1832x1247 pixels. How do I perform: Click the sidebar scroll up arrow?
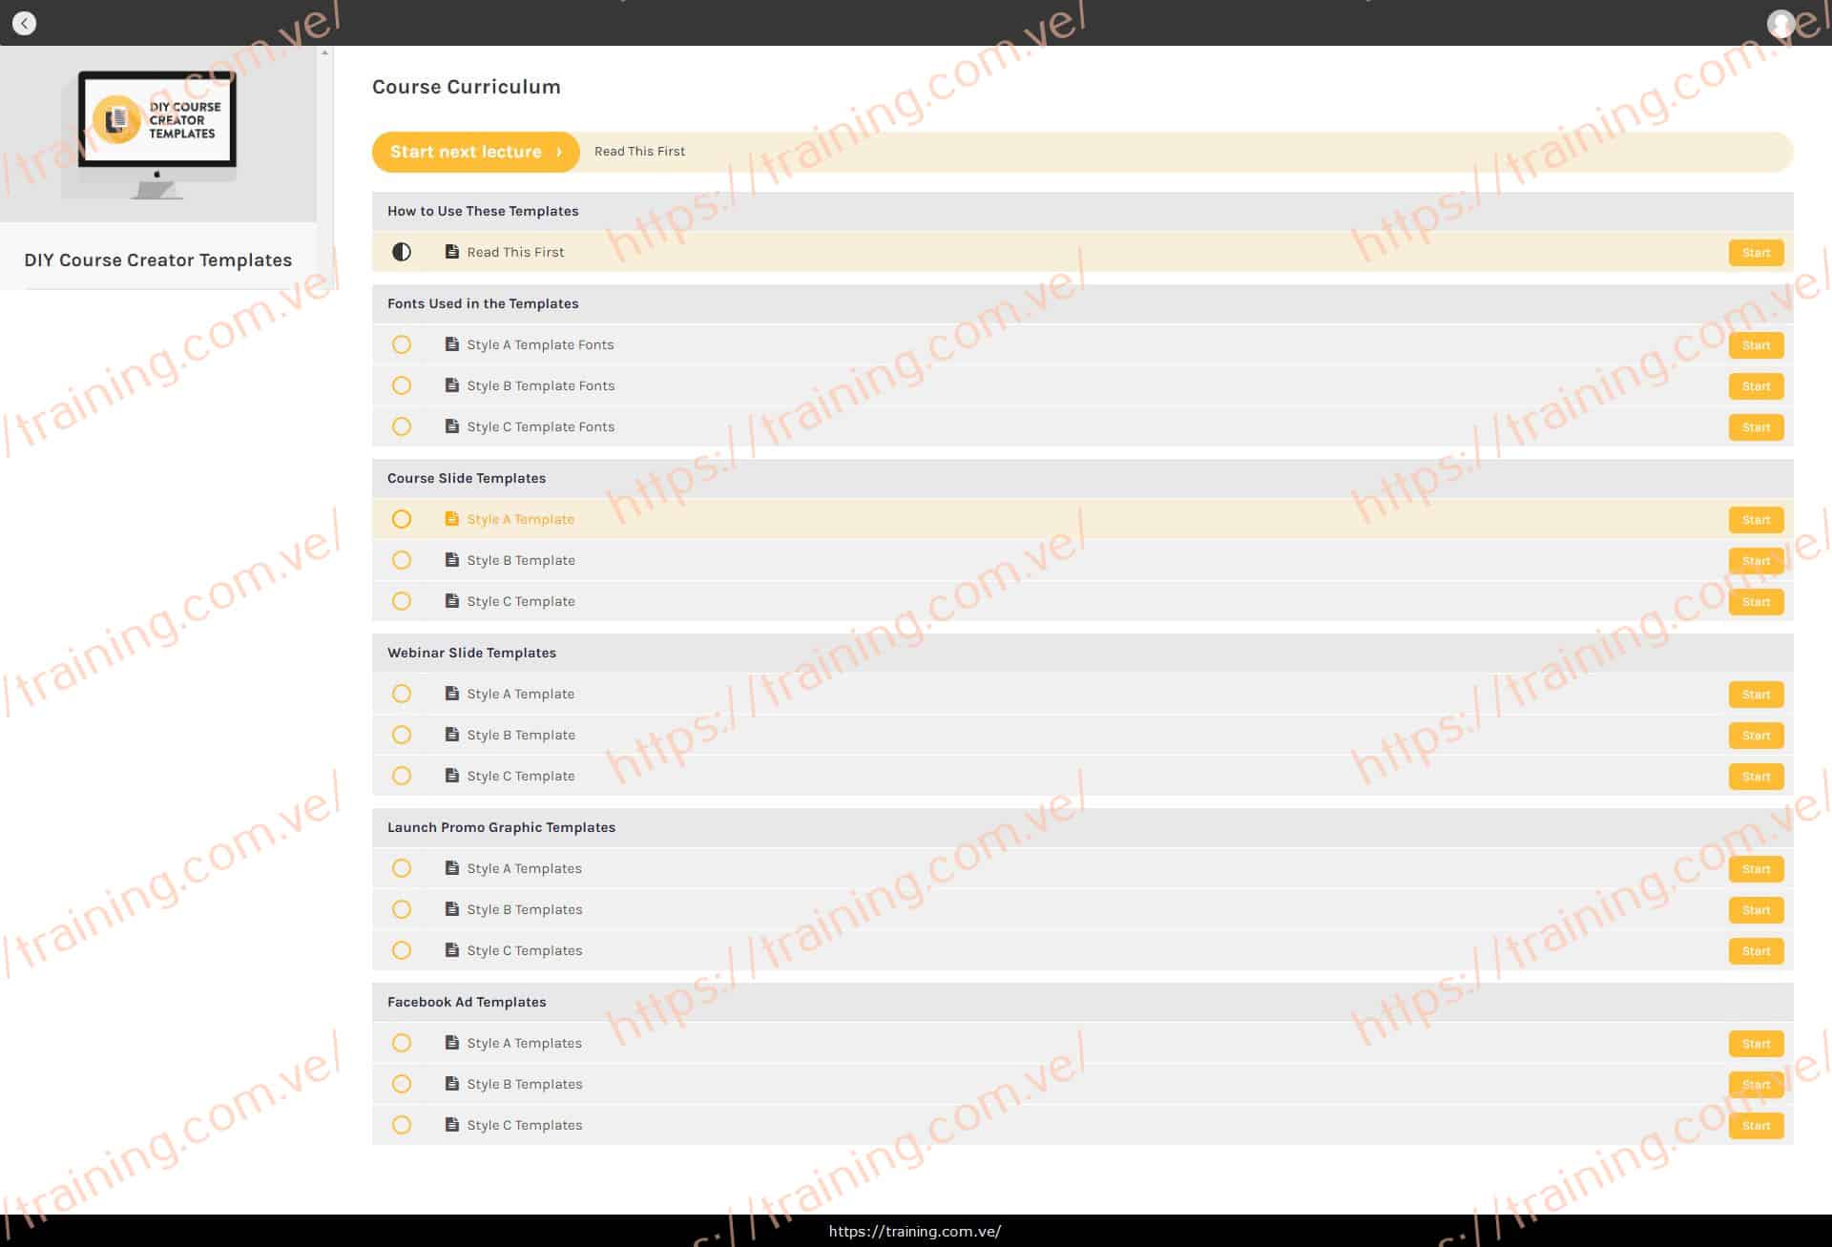pos(324,53)
